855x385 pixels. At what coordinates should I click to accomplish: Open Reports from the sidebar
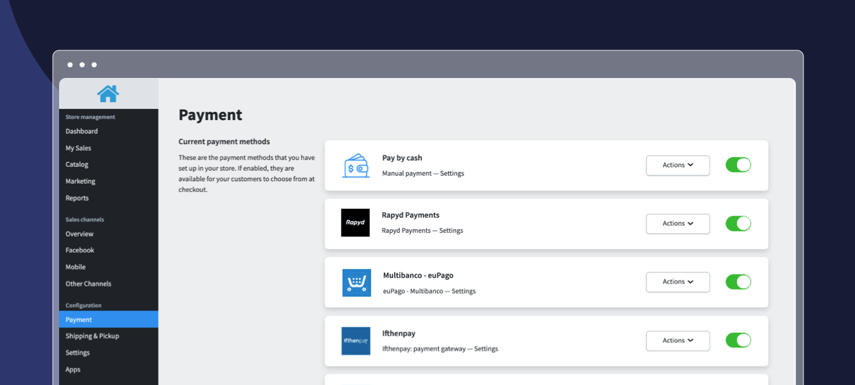point(77,198)
